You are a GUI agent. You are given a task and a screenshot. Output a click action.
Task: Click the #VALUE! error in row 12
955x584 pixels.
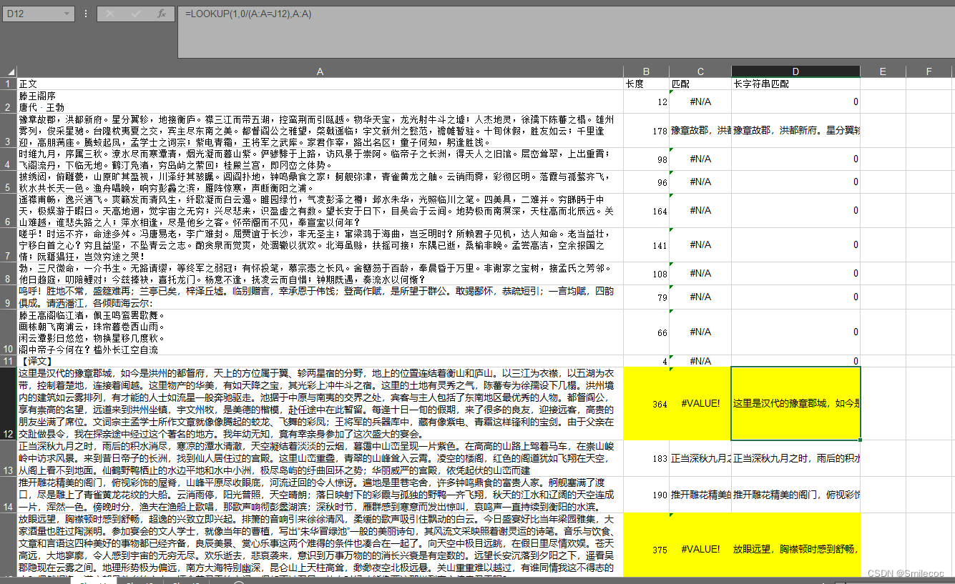click(700, 404)
